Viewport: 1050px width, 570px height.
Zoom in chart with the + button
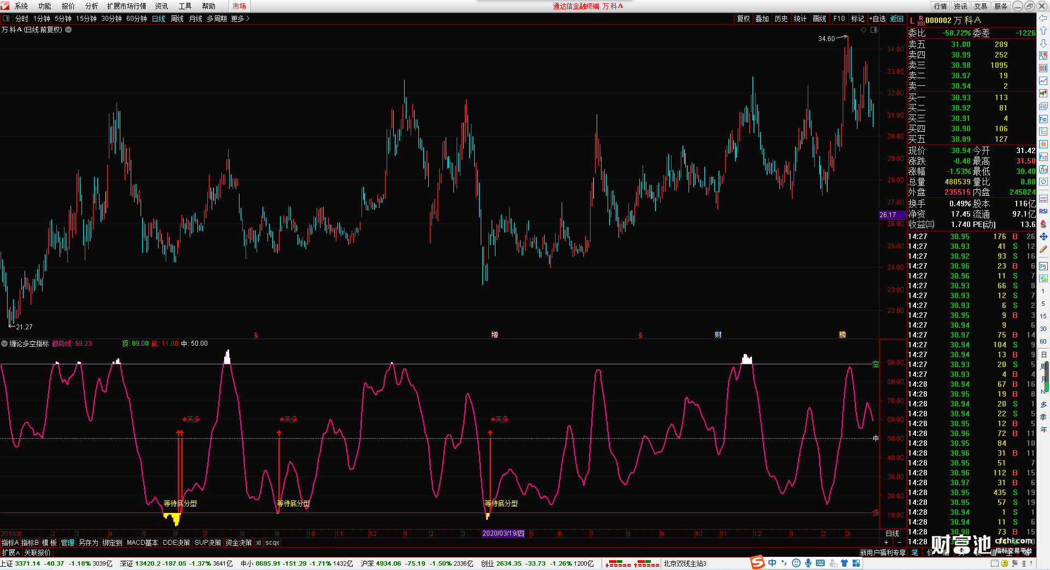click(x=886, y=543)
